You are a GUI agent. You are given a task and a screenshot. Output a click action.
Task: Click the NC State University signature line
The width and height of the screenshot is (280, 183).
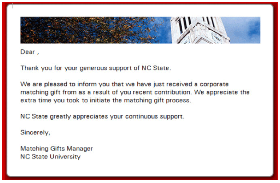(51, 157)
